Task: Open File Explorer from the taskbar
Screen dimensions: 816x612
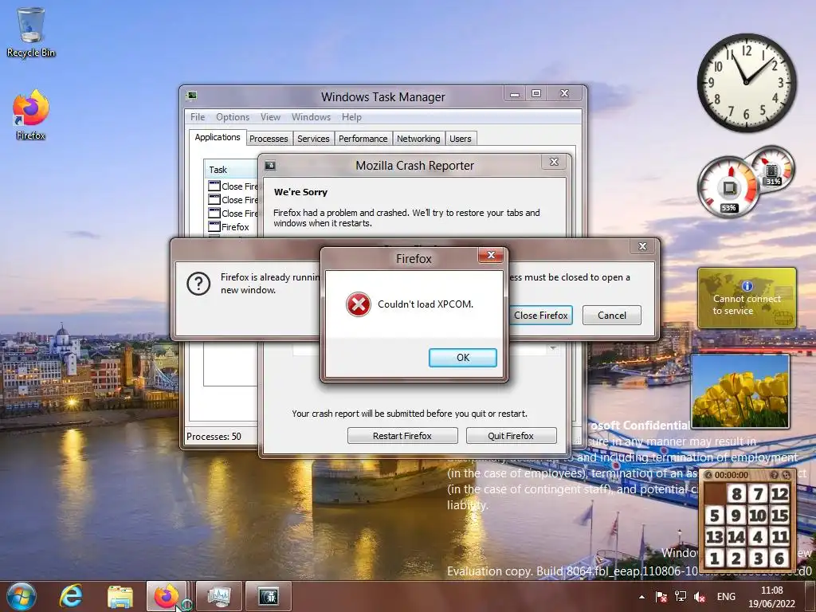Action: click(120, 596)
